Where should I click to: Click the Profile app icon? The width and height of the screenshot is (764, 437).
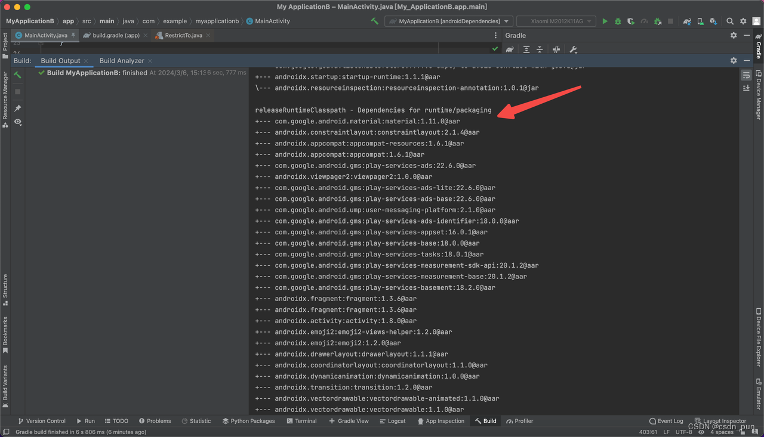point(644,21)
